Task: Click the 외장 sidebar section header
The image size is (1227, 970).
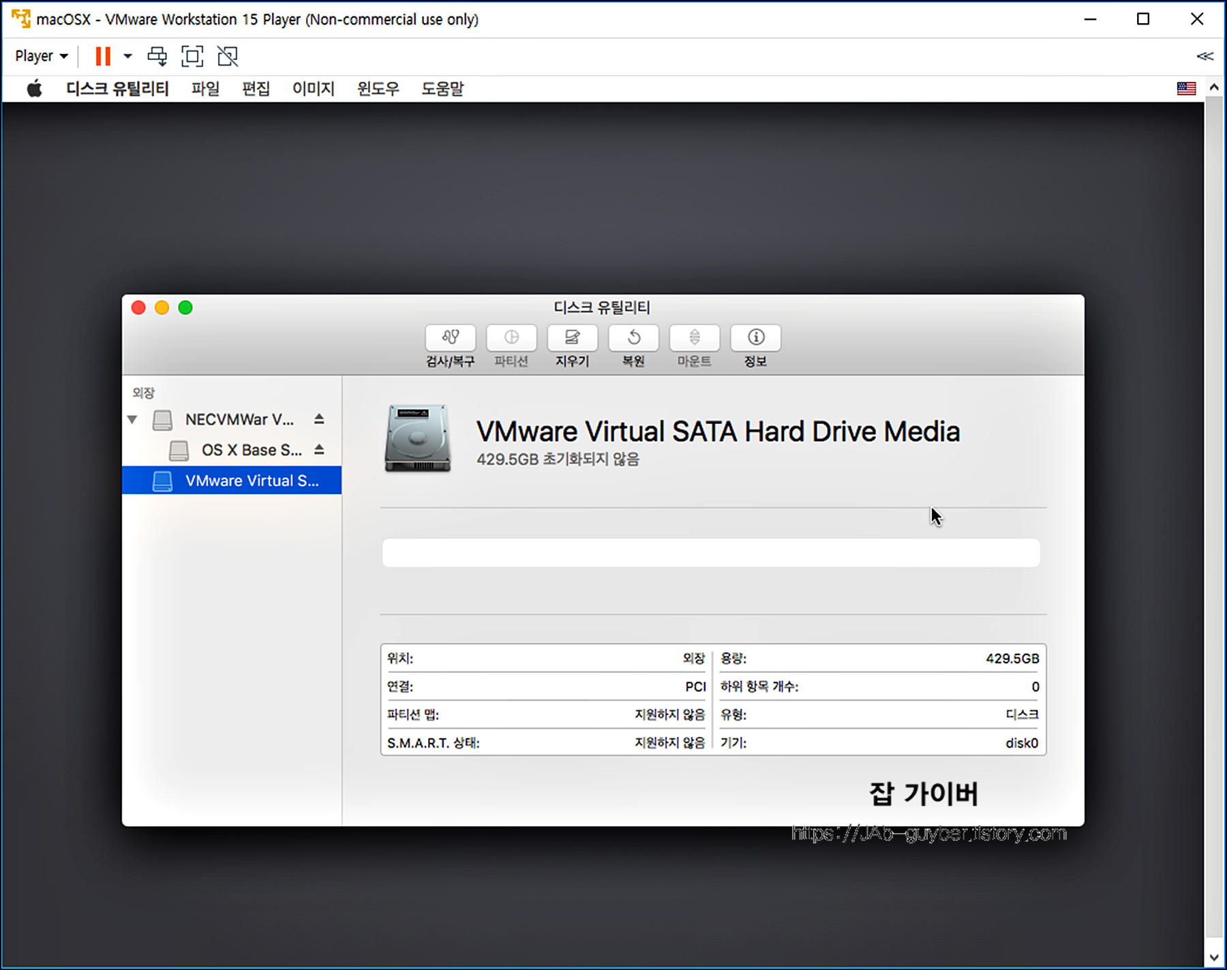Action: tap(143, 393)
